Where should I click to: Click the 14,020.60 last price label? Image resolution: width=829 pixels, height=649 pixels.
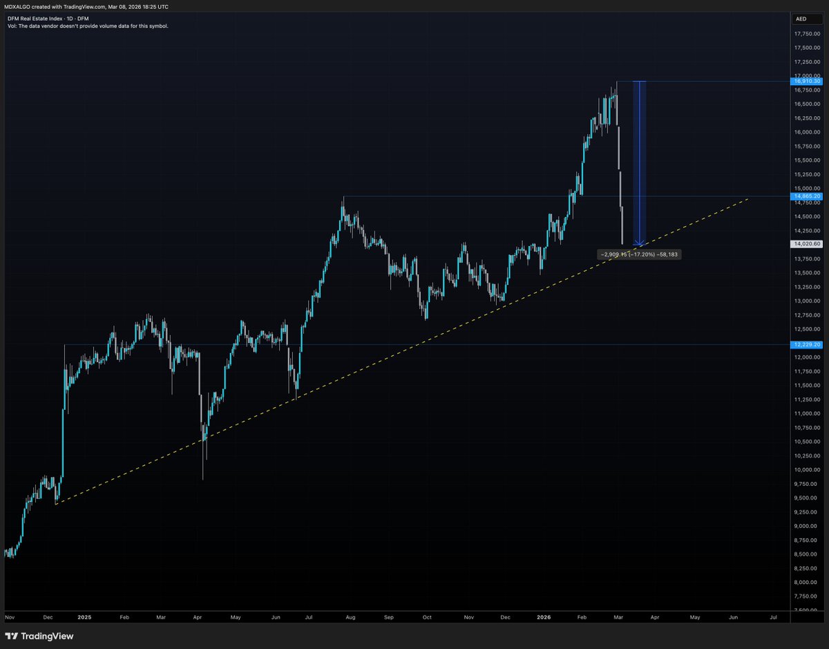(807, 243)
